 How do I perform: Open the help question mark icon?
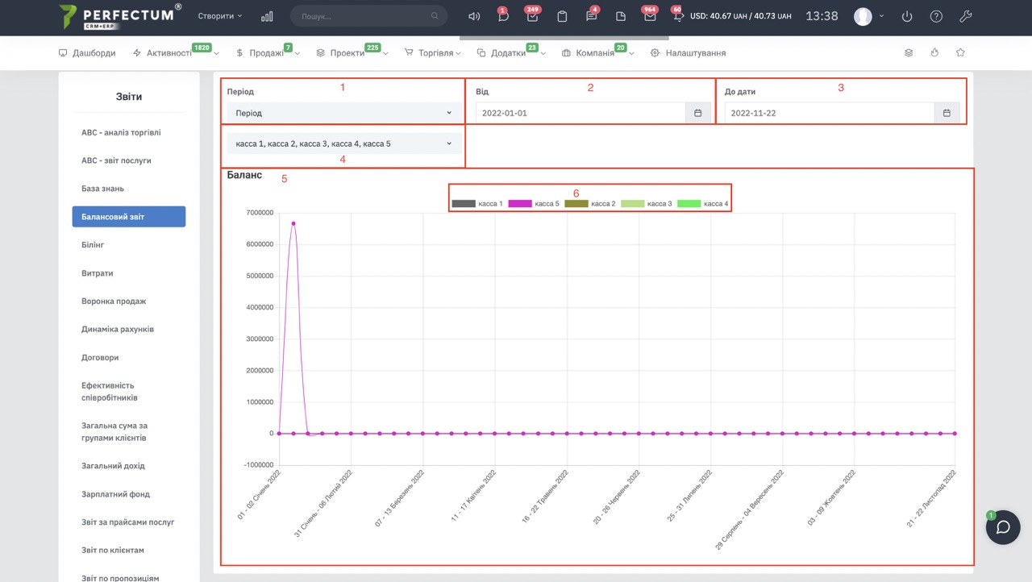(936, 16)
